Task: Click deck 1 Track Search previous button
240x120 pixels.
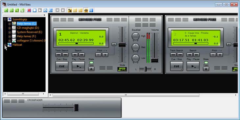Action: click(x=59, y=55)
